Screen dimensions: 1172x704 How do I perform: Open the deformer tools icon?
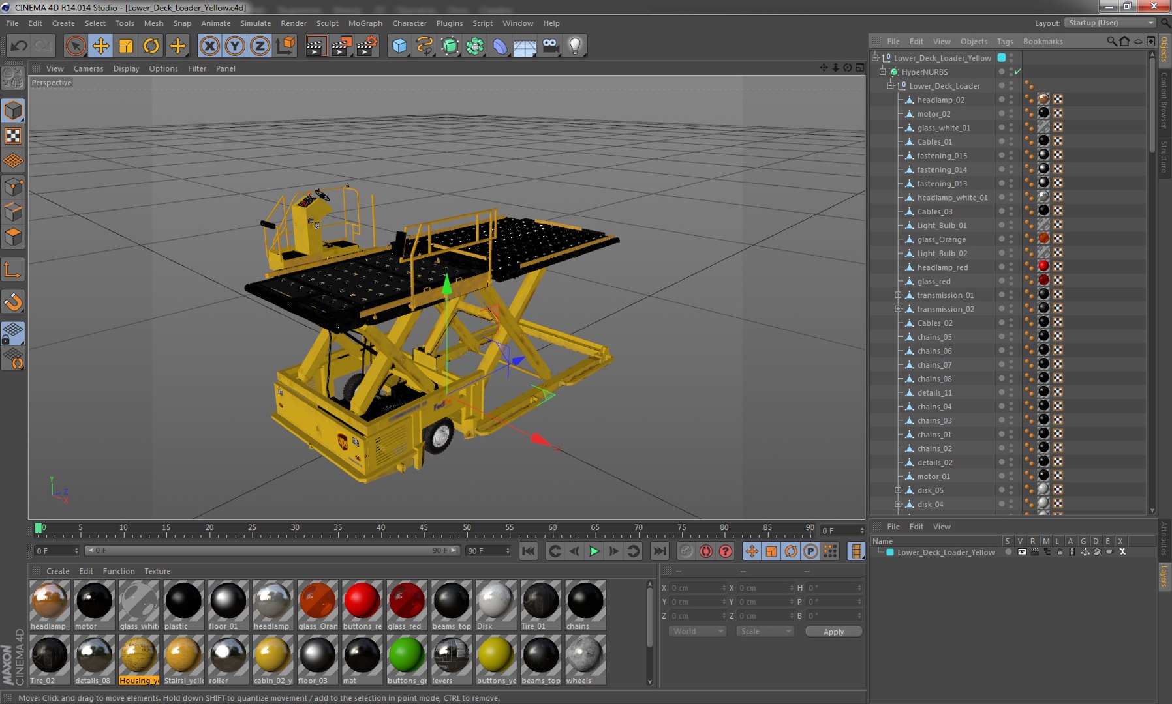pyautogui.click(x=500, y=46)
